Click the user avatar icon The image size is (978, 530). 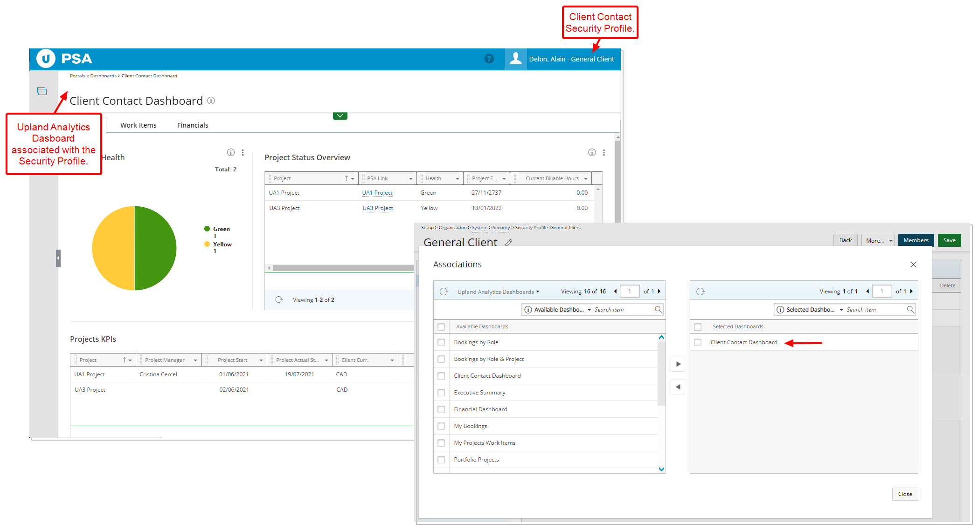(515, 59)
